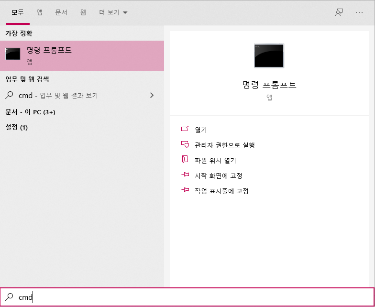This screenshot has width=375, height=307.
Task: Open the three-dot options menu
Action: click(x=359, y=12)
